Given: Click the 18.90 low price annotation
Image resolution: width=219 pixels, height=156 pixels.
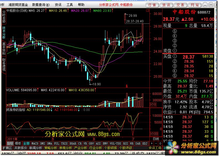Looking at the screenshot, I should tap(97, 84).
